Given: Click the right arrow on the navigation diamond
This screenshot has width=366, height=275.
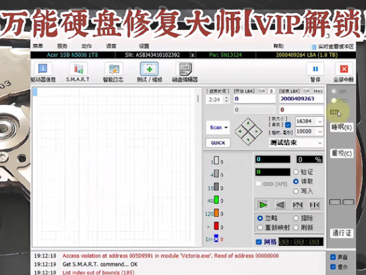Looking at the screenshot, I should pos(257,131).
